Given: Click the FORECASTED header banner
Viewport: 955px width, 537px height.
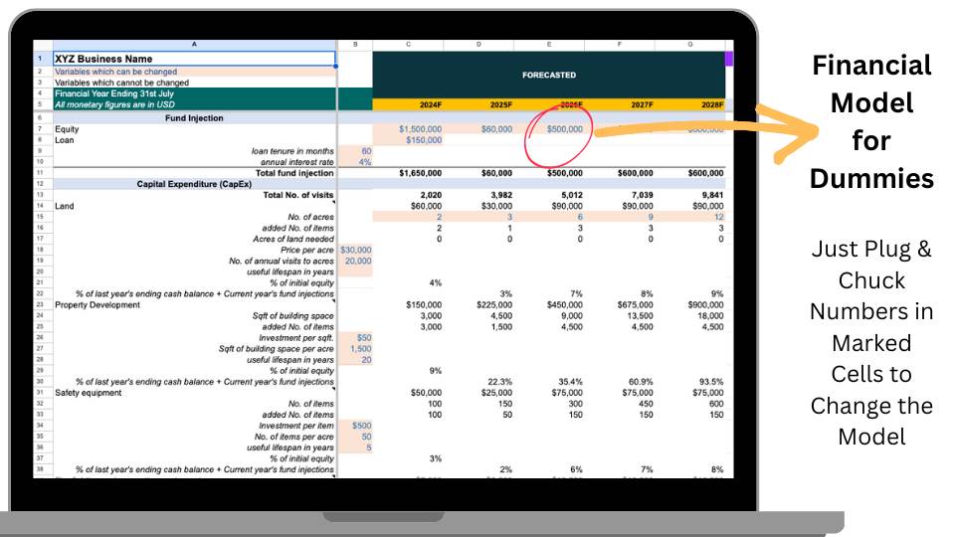Looking at the screenshot, I should [x=549, y=75].
